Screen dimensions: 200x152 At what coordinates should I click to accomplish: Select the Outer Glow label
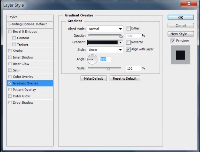21,96
